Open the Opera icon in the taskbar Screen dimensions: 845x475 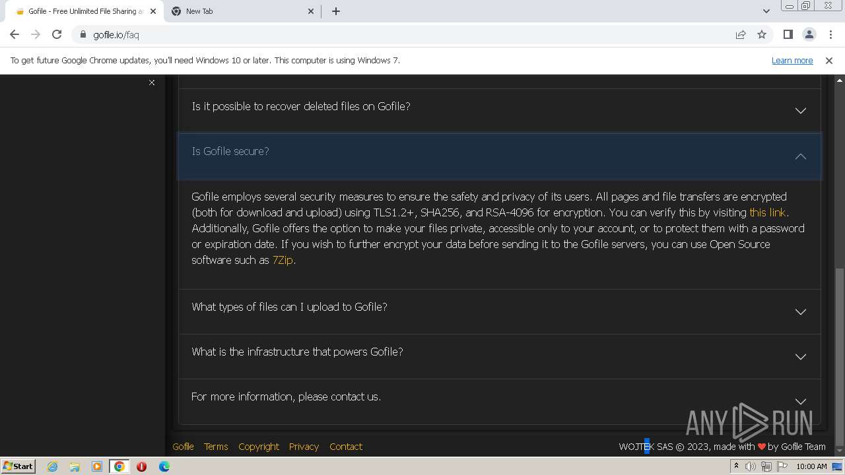[x=141, y=466]
